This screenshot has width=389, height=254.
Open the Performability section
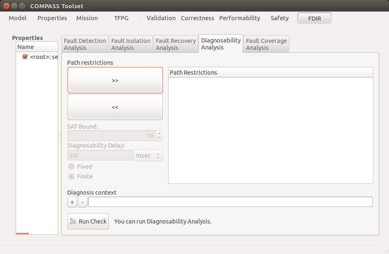(240, 18)
